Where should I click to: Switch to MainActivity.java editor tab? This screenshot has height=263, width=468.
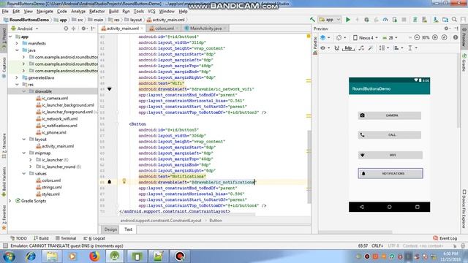(x=205, y=28)
